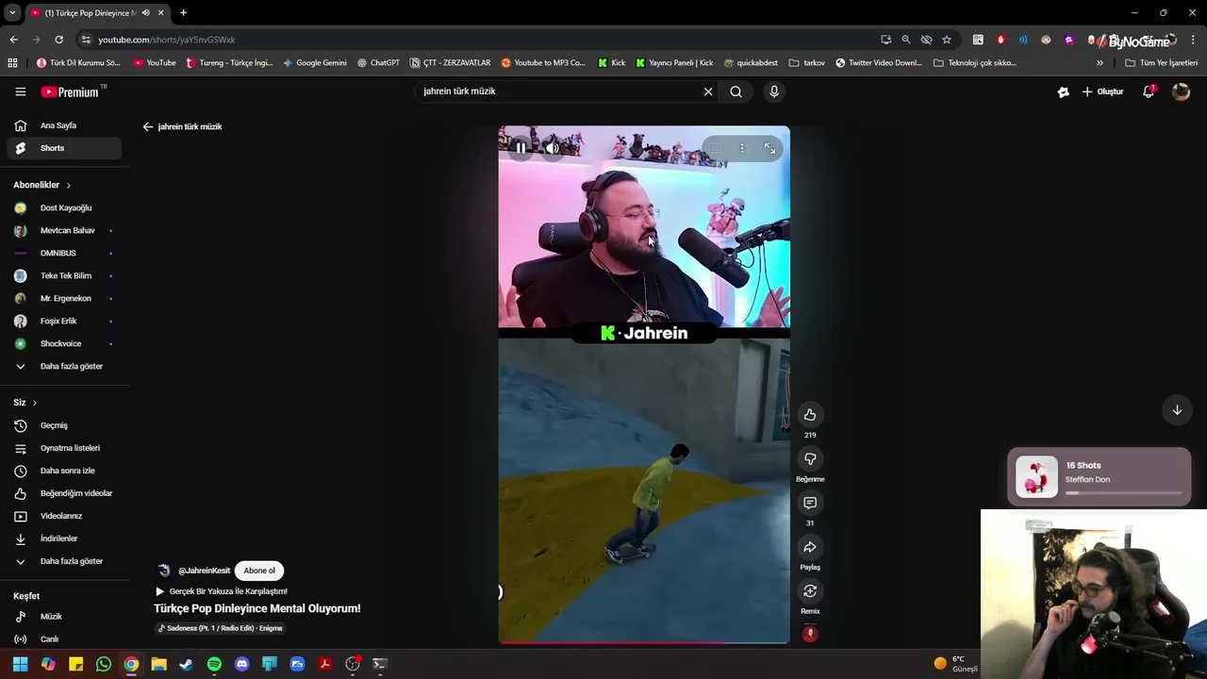This screenshot has height=679, width=1207.
Task: Open the sound thumbnail below Remix
Action: point(810,634)
